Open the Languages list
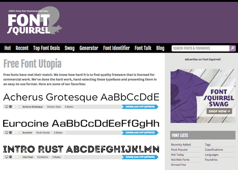This screenshot has height=170, width=238. [x=212, y=155]
